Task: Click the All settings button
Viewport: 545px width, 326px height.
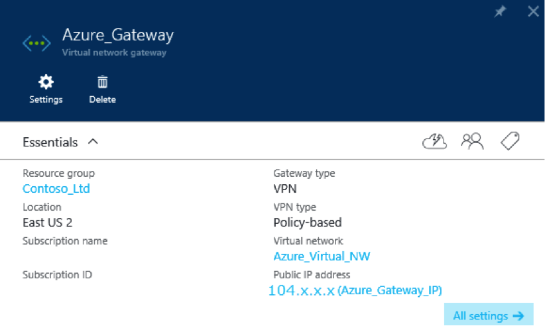Action: pos(489,314)
